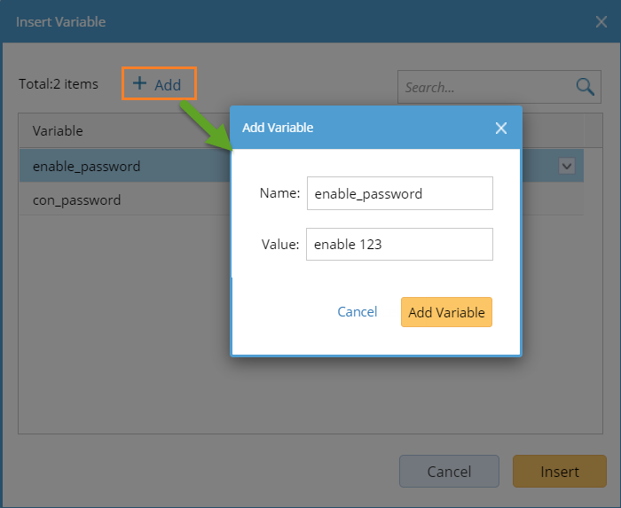
Task: Click the Total:2 items label
Action: [59, 84]
